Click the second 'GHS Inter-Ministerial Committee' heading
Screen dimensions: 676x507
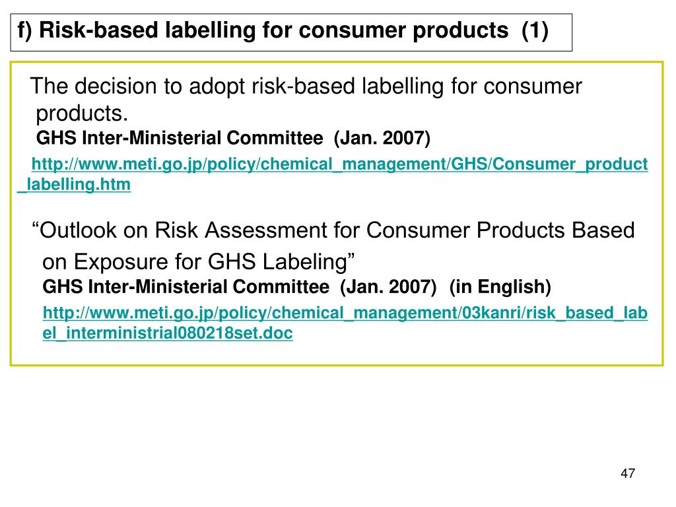[186, 287]
